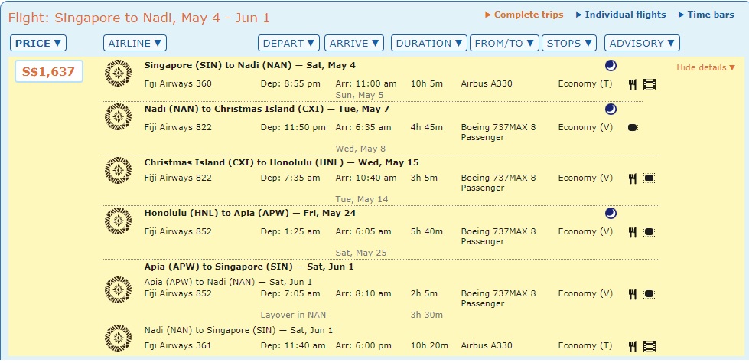Switch to Time bars view

pos(706,15)
